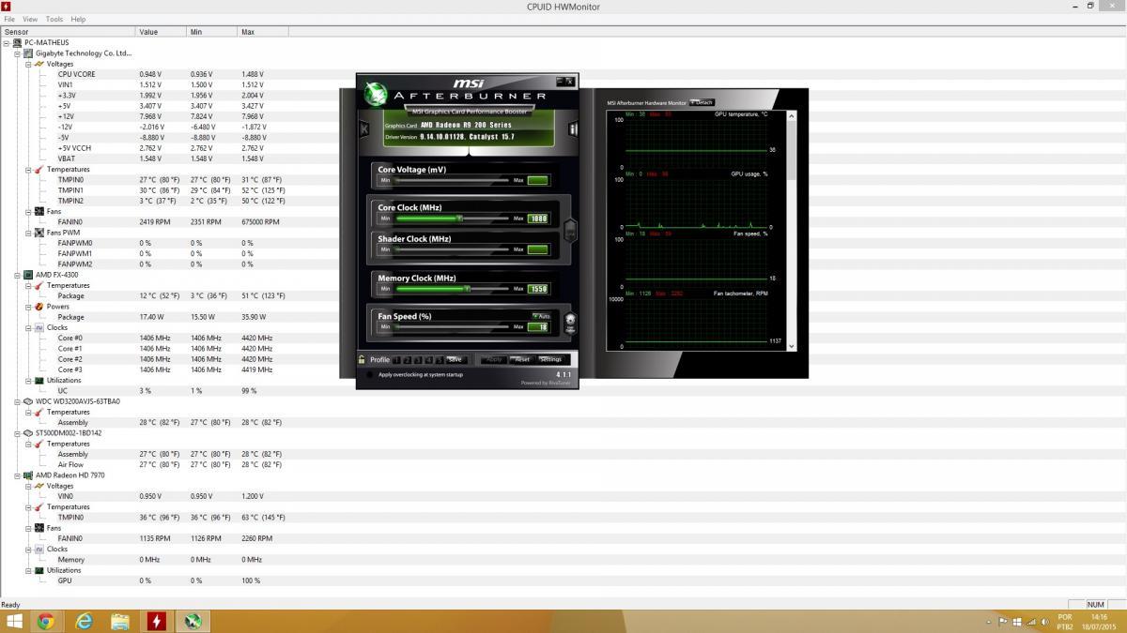Screen dimensions: 1127x633
Task: Open File Explorer from the taskbar
Action: point(120,621)
